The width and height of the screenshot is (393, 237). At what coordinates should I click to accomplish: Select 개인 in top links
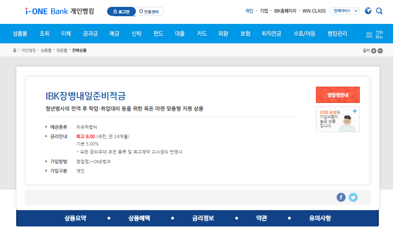249,11
